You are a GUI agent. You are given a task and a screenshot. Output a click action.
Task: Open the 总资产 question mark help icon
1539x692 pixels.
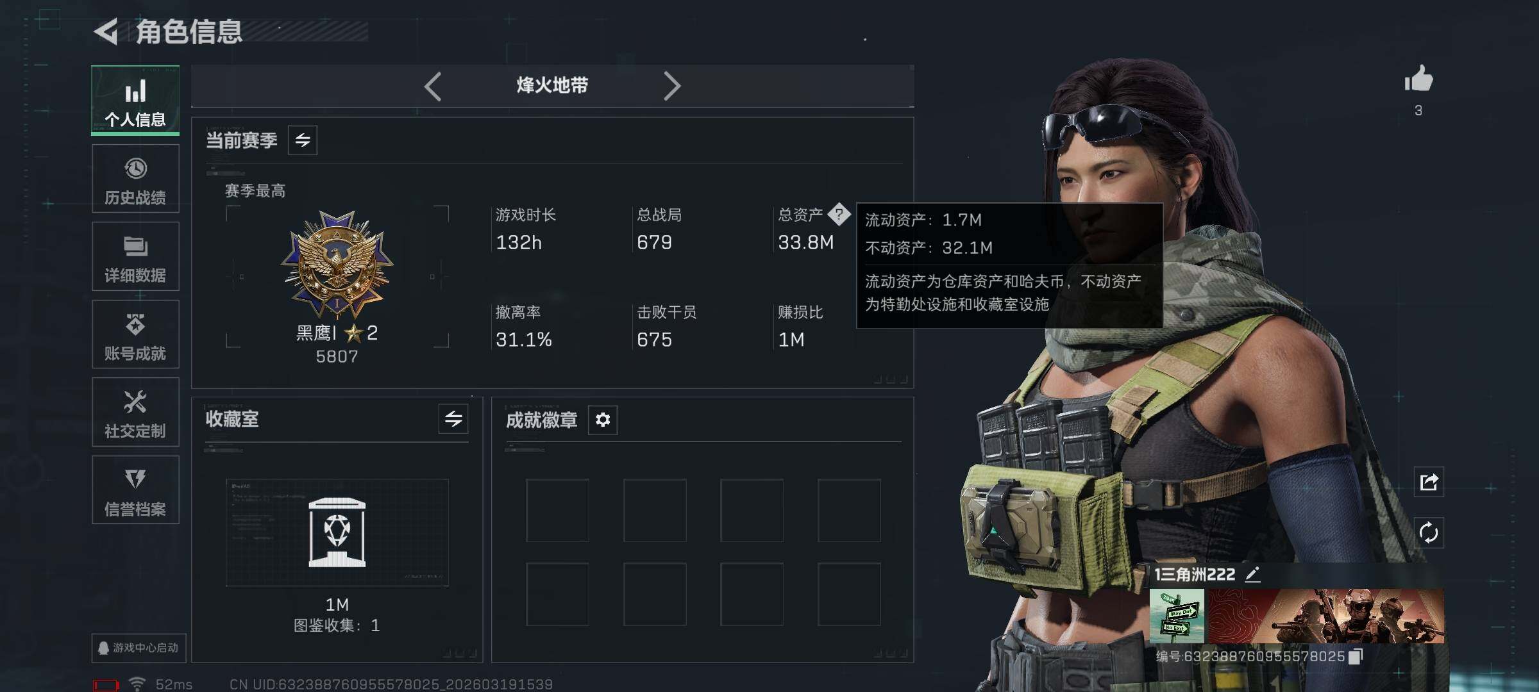coord(839,215)
